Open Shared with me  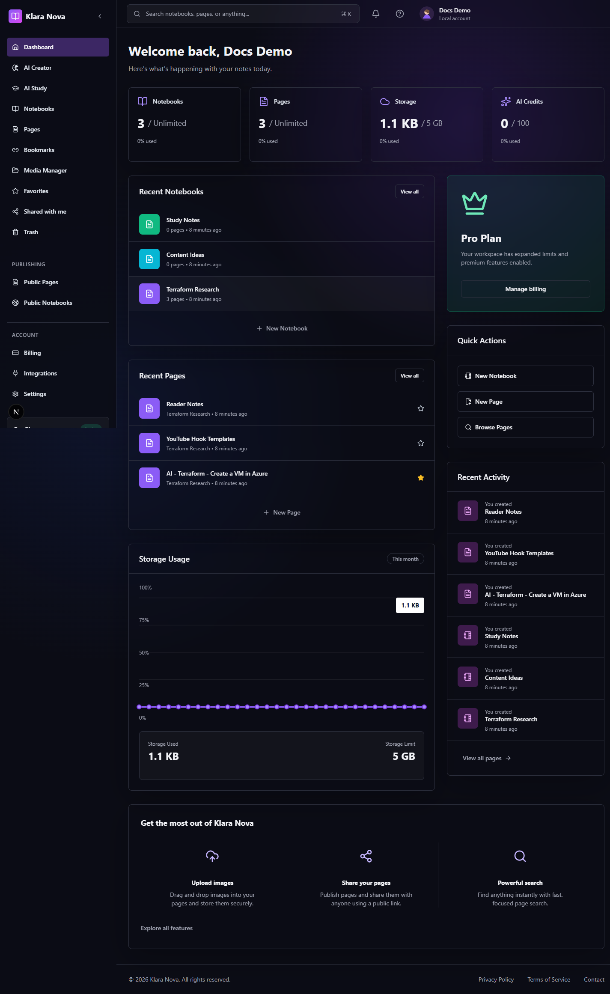pyautogui.click(x=58, y=211)
